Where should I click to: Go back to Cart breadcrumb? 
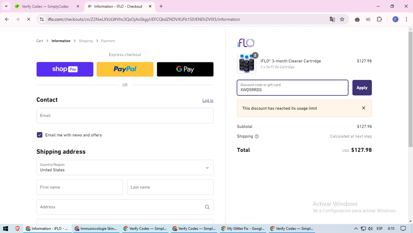[40, 41]
